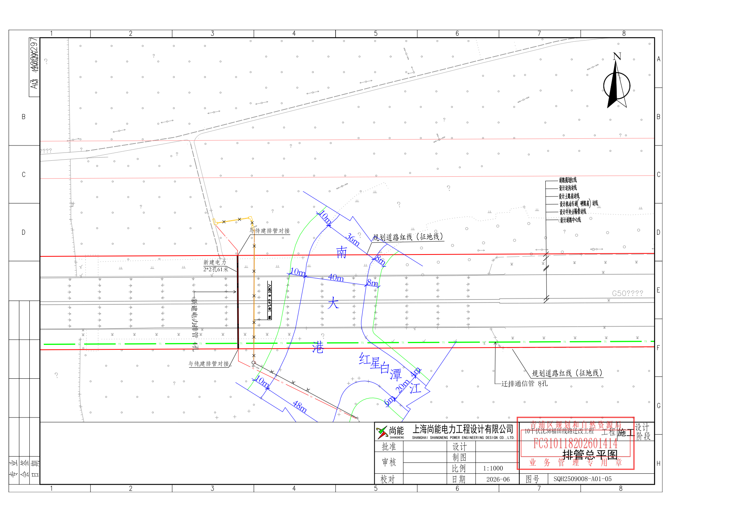
Task: Click the lower 规划道路红线（征地线）label
Action: tap(567, 373)
